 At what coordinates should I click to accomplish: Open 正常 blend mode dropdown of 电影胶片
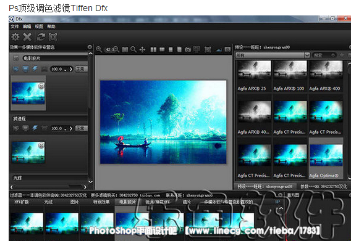click(81, 69)
